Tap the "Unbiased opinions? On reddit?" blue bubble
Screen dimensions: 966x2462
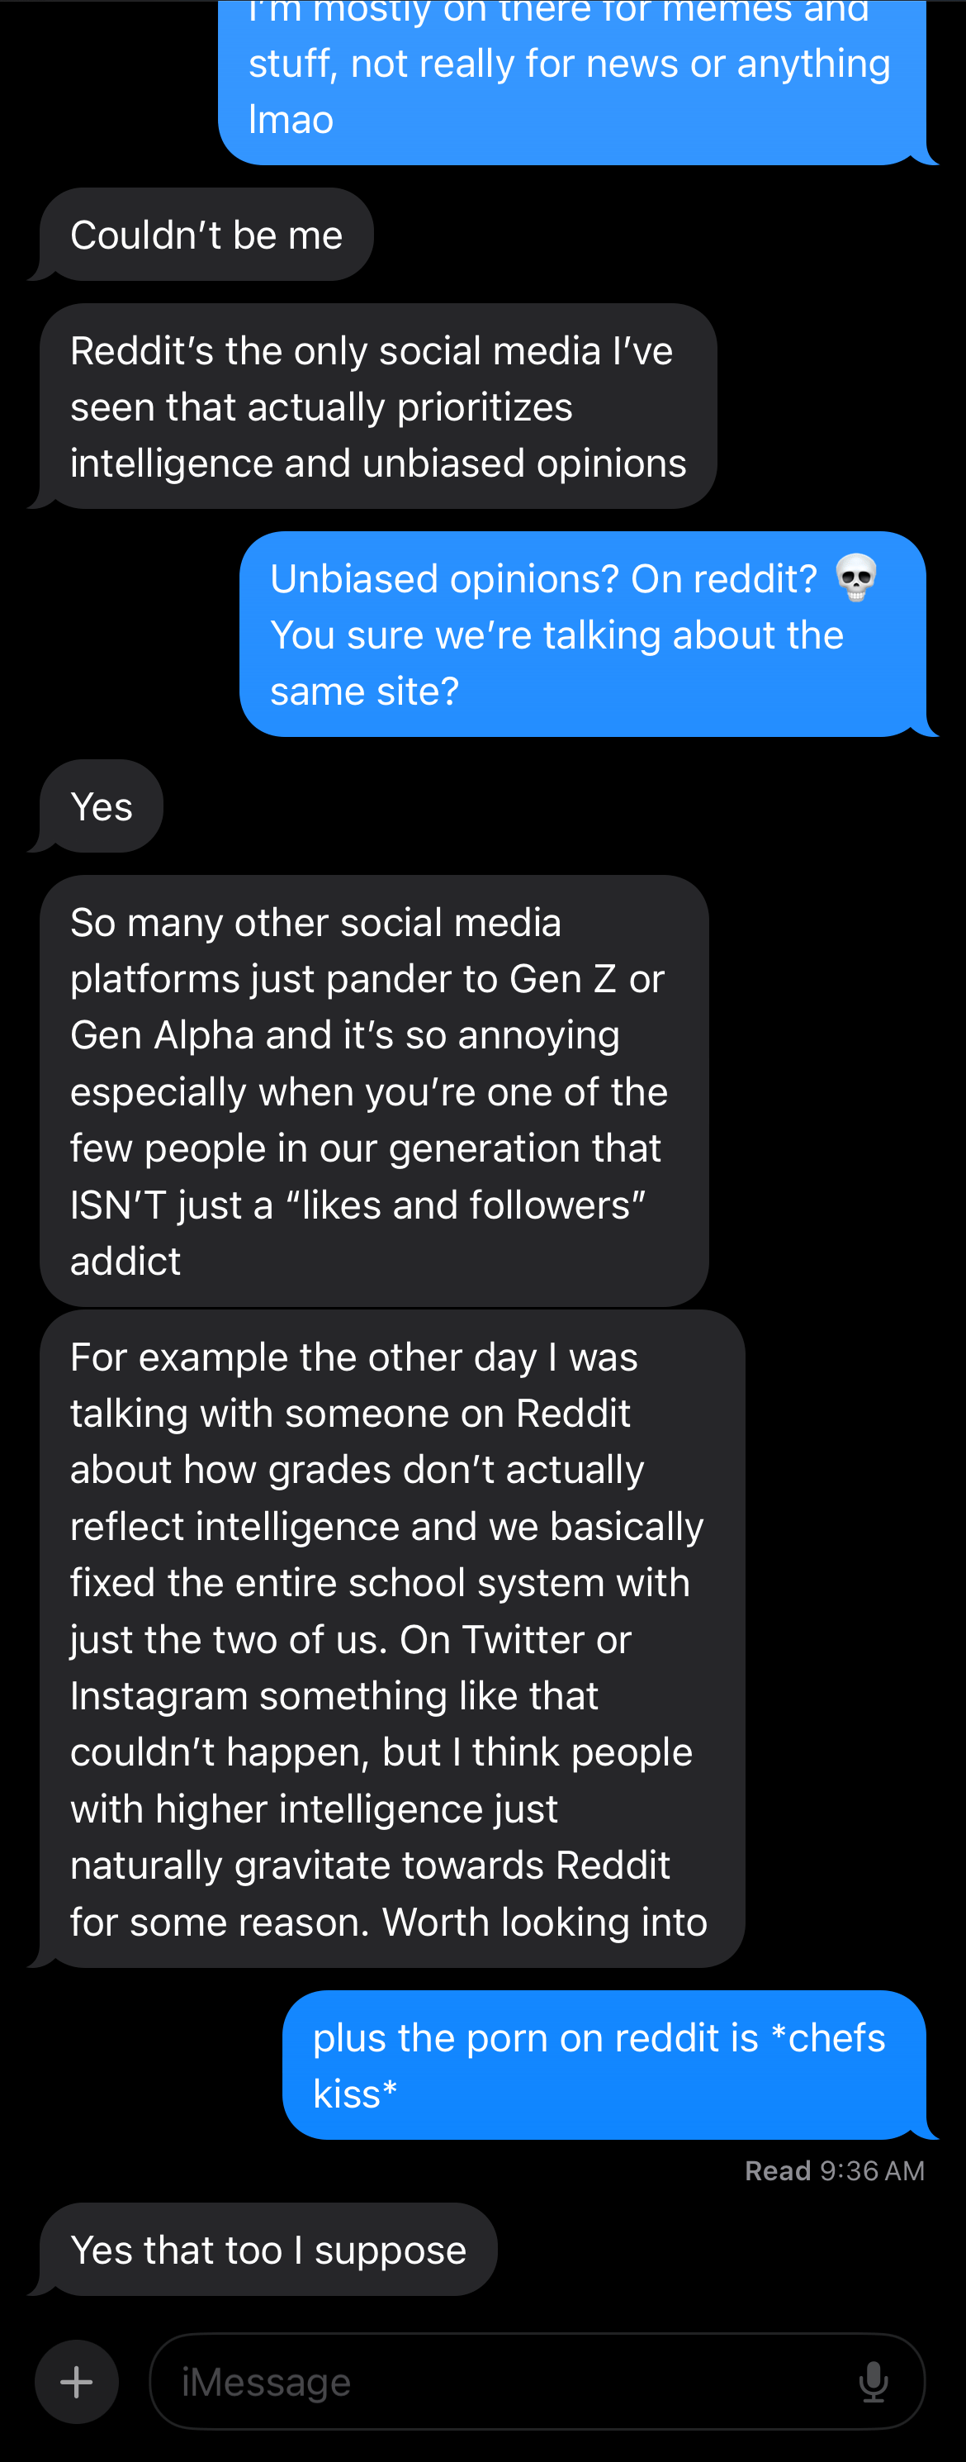click(582, 635)
